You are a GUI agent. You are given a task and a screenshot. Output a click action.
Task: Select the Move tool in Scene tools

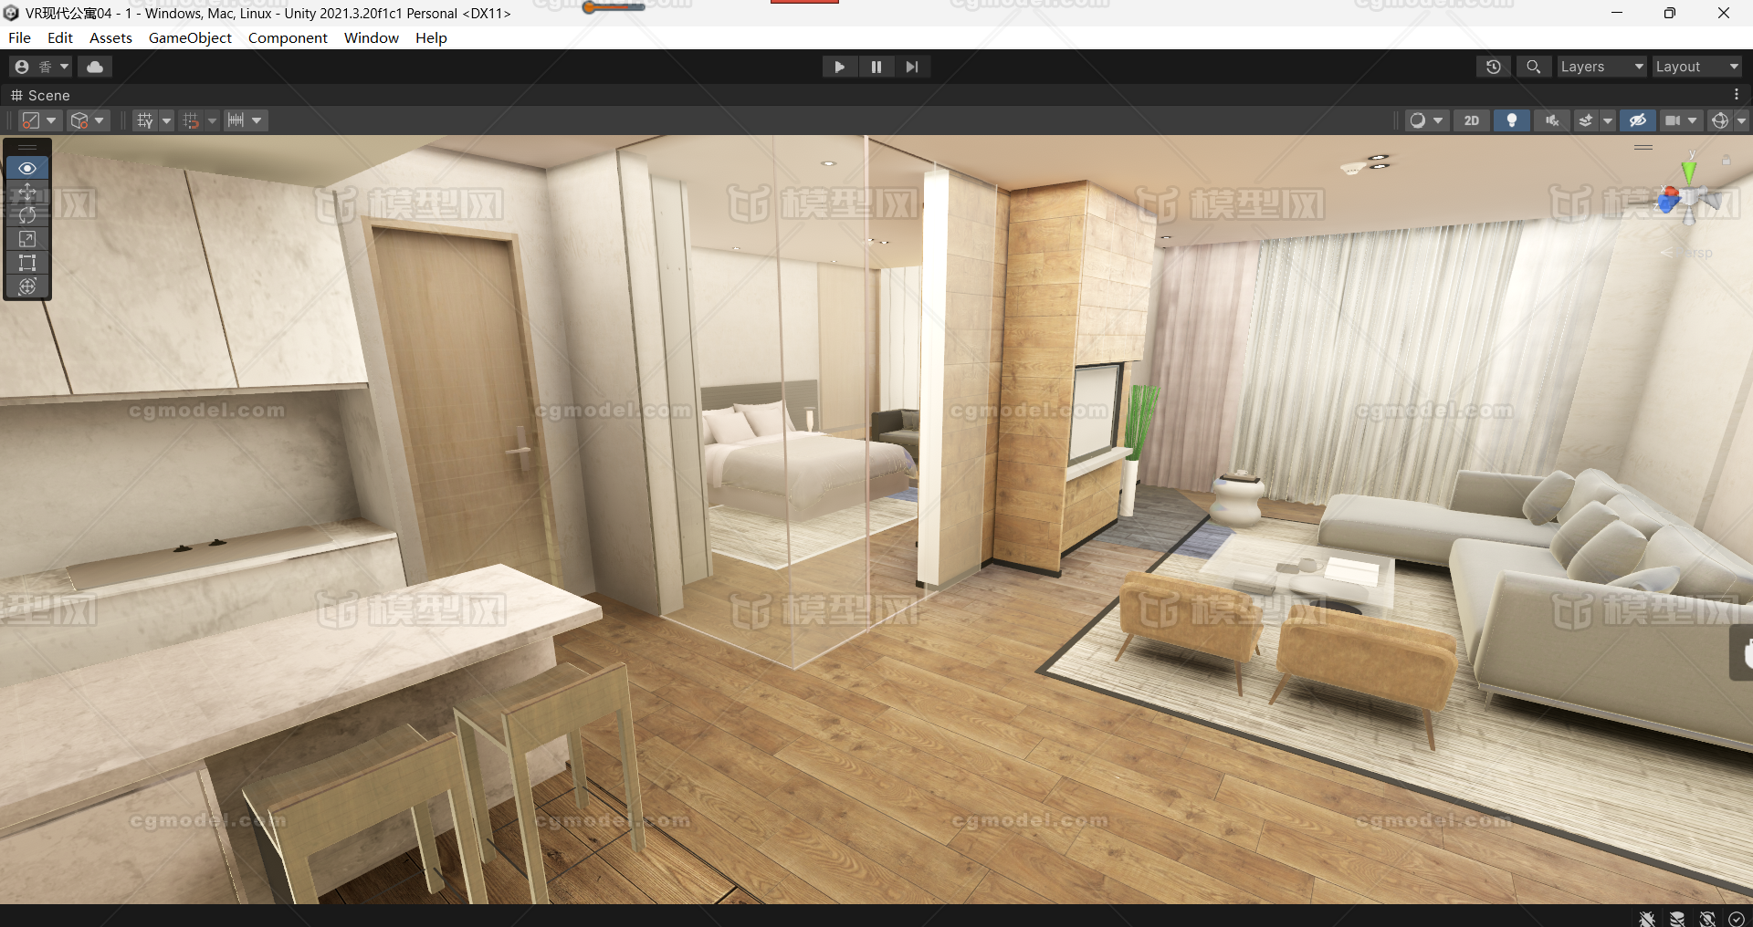27,192
